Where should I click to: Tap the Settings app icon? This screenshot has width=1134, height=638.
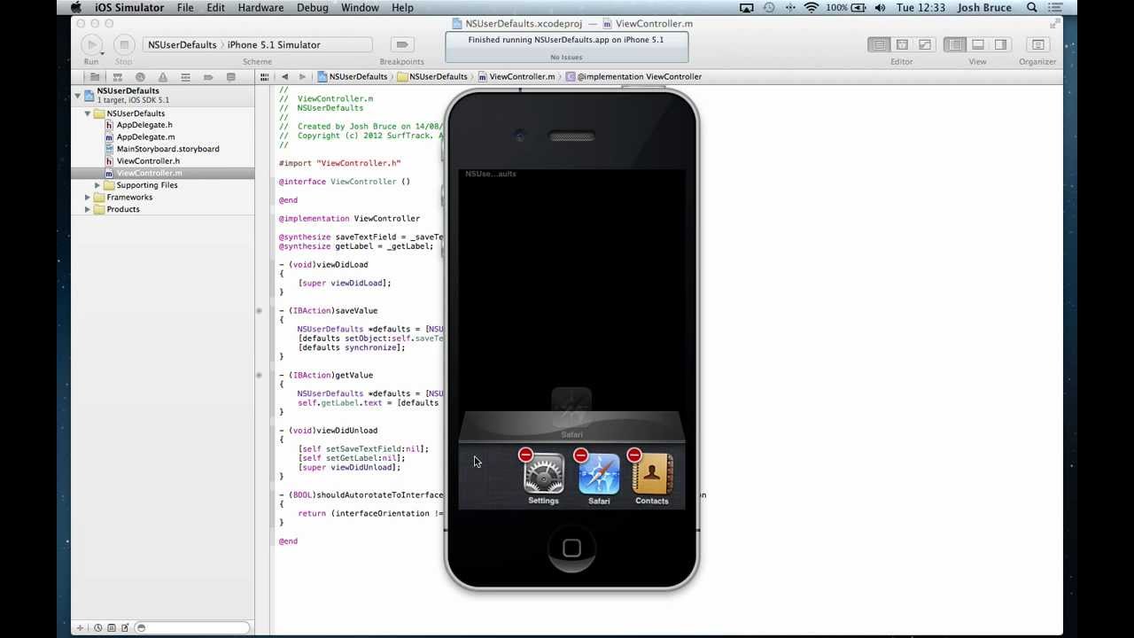coord(544,474)
